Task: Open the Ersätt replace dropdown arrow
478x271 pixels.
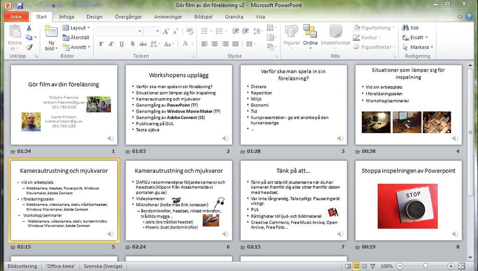Action: [427, 37]
